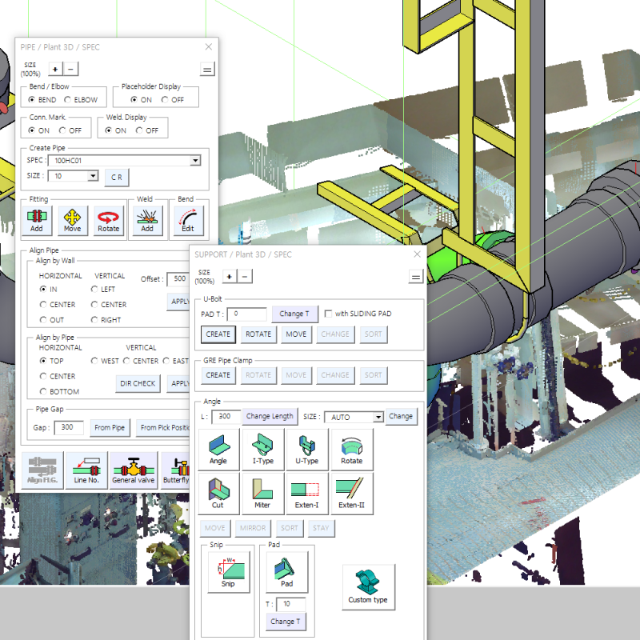Screen dimensions: 640x640
Task: Enable the with SLIDING PAD checkbox
Action: click(328, 314)
